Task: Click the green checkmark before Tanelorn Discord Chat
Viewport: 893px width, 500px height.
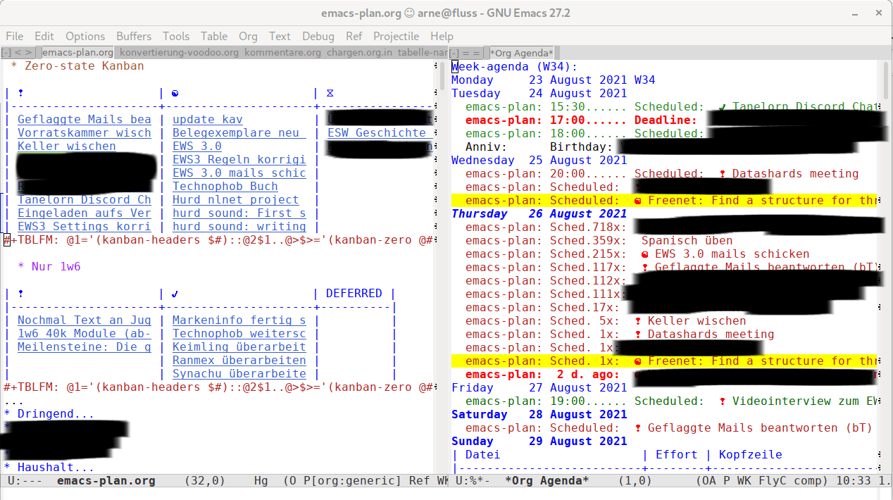Action: 723,107
